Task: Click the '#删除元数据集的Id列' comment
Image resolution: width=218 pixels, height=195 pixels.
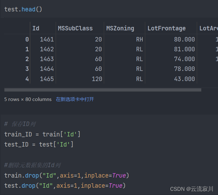Action: pos(32,165)
